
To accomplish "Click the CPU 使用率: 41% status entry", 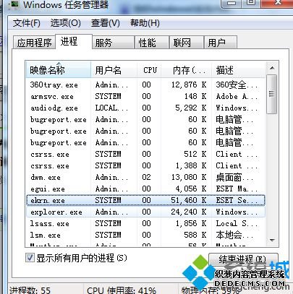I will pyautogui.click(x=122, y=290).
